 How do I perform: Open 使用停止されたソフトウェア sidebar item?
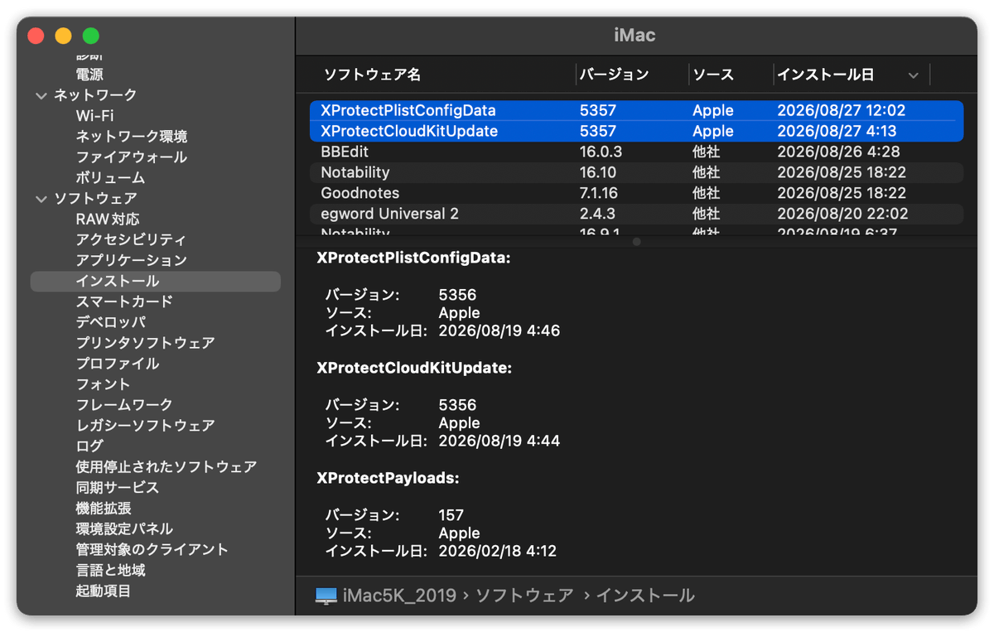(166, 467)
